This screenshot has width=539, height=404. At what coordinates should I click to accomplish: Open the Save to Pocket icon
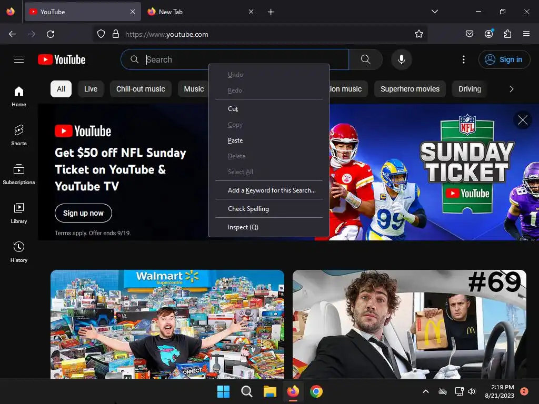pos(469,34)
